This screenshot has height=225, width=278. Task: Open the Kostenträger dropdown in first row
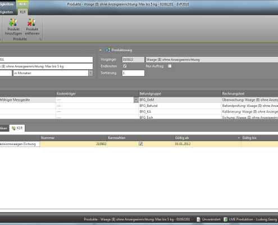[136, 100]
